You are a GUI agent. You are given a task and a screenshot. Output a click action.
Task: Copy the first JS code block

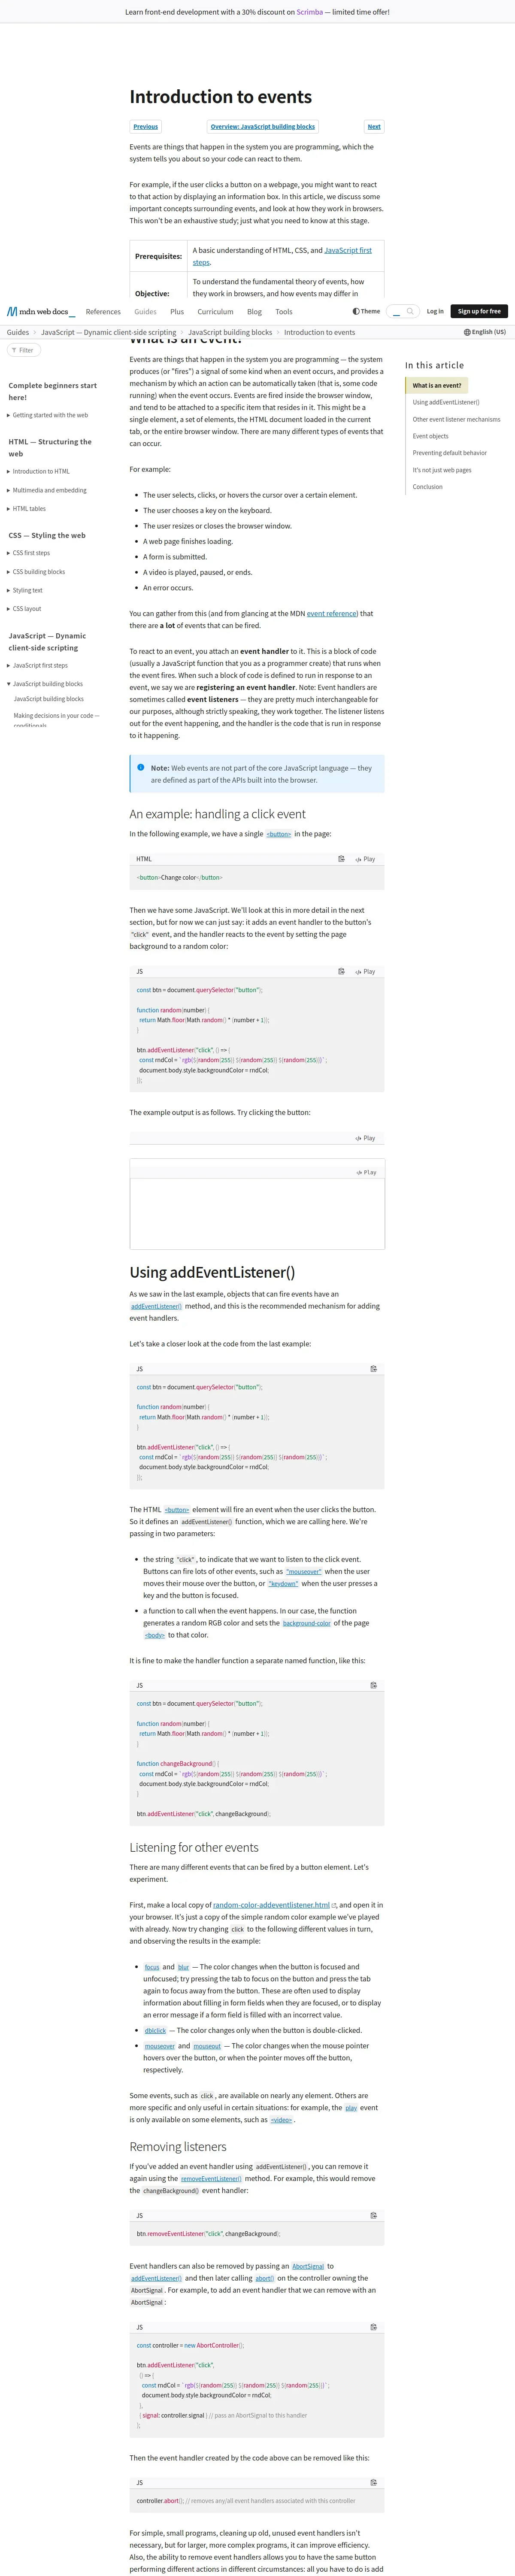[x=341, y=971]
